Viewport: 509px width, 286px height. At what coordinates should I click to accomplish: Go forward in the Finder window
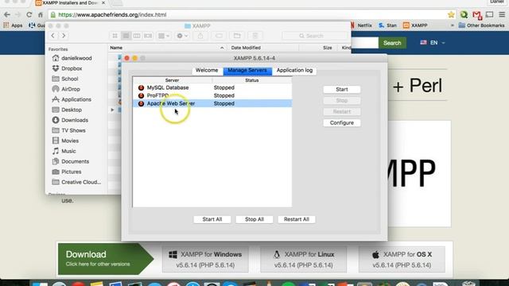(64, 36)
